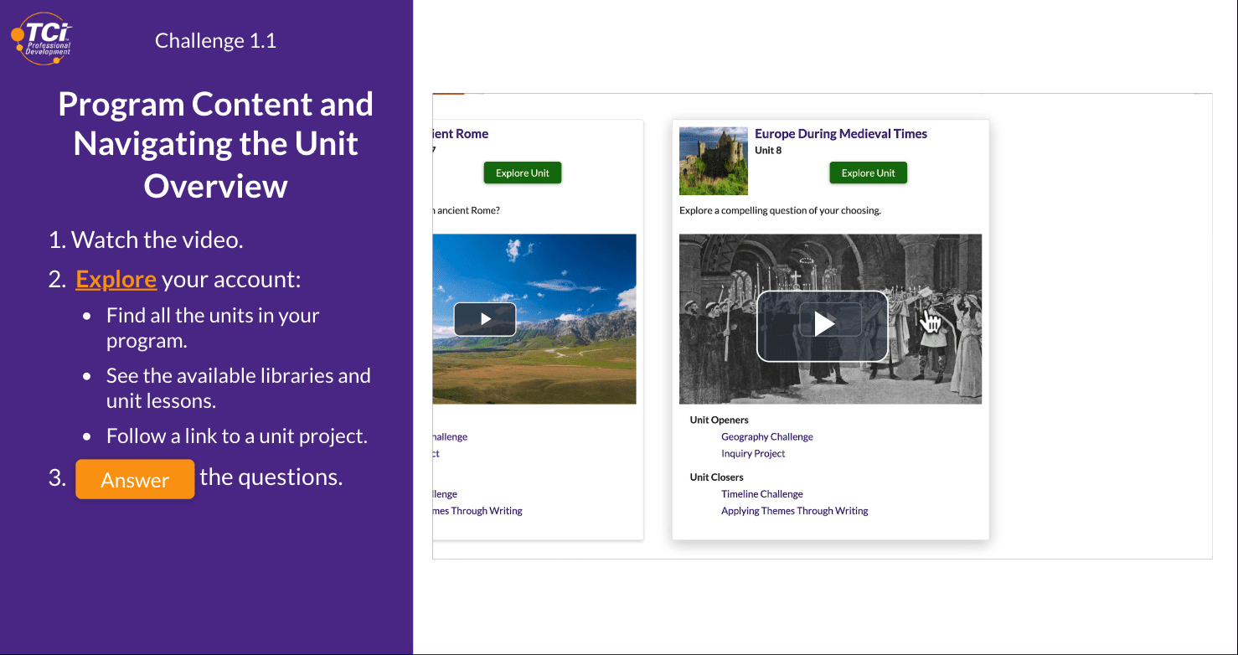This screenshot has height=655, width=1238.
Task: Open the castle thumbnail for Unit 8
Action: tap(713, 161)
